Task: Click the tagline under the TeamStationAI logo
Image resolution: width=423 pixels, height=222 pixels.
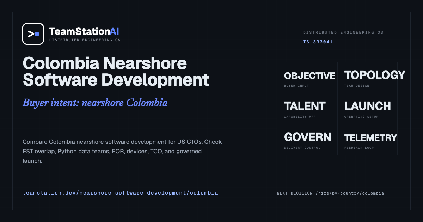Action: 85,40
